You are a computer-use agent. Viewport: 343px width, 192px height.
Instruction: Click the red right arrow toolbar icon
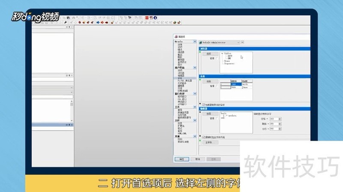coord(102,22)
